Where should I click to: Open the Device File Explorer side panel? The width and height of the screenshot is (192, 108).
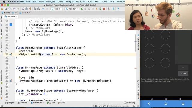[x=138, y=89]
